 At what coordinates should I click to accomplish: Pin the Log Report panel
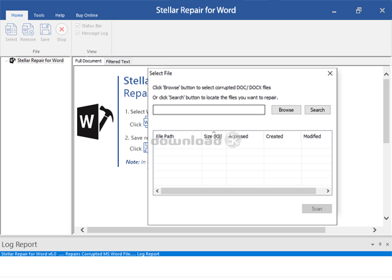click(x=380, y=244)
